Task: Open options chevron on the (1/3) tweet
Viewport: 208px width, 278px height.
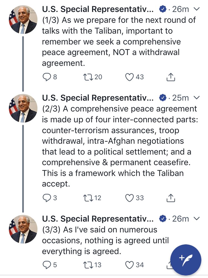Action: (196, 9)
